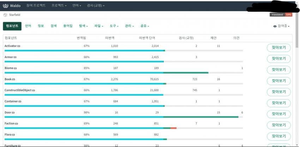
Task: Click 찾아보기 button for Armor
Action: point(279,59)
